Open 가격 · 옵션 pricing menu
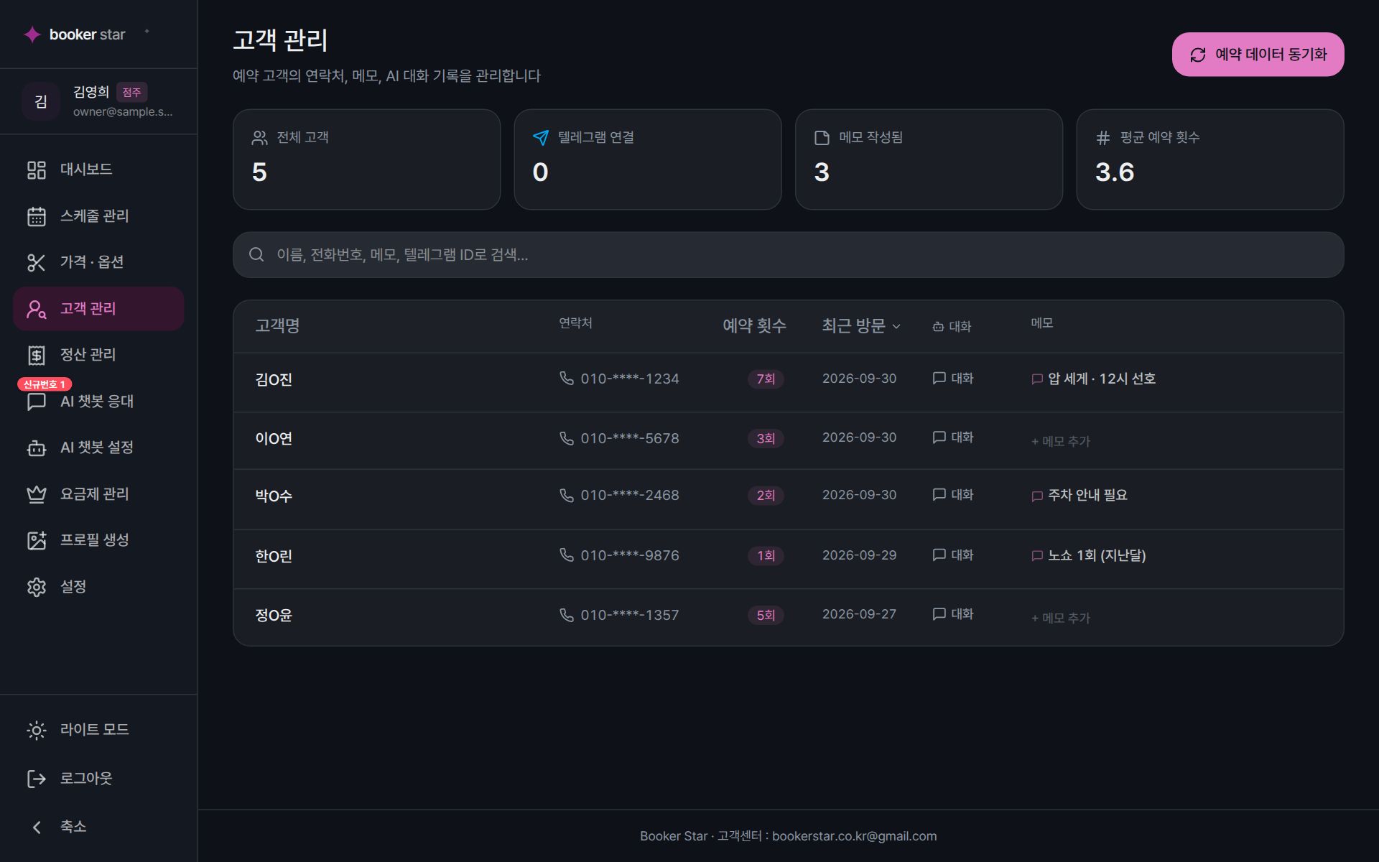The image size is (1379, 862). click(98, 262)
